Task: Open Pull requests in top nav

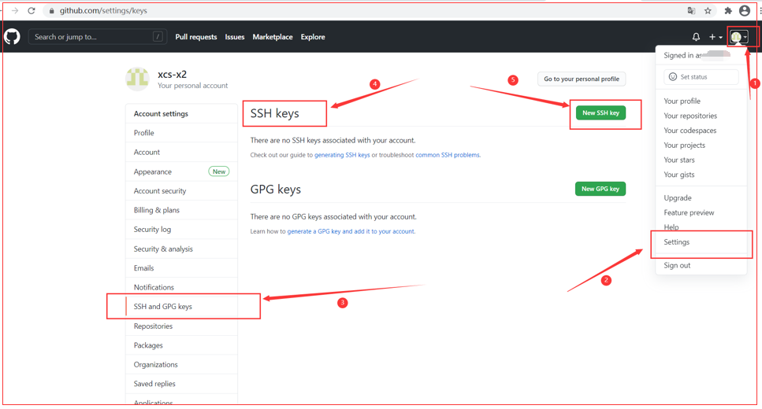Action: tap(196, 37)
